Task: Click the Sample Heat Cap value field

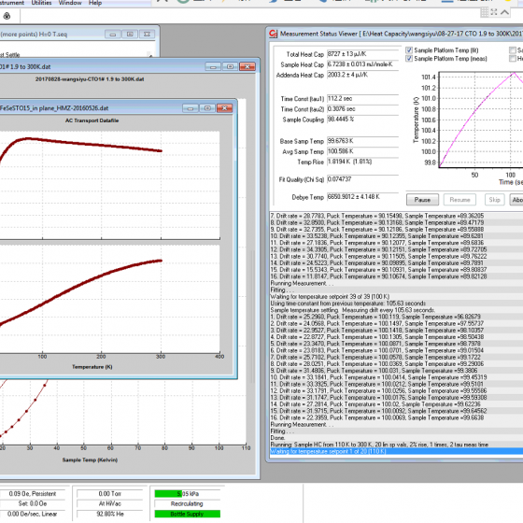Action: coord(362,64)
